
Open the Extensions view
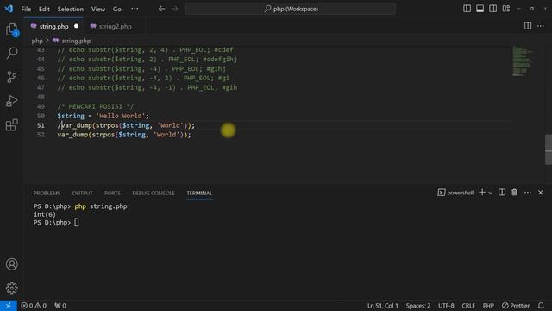point(11,124)
